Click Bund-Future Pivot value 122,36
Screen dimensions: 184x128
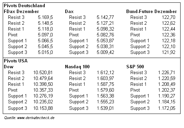tap(169, 35)
